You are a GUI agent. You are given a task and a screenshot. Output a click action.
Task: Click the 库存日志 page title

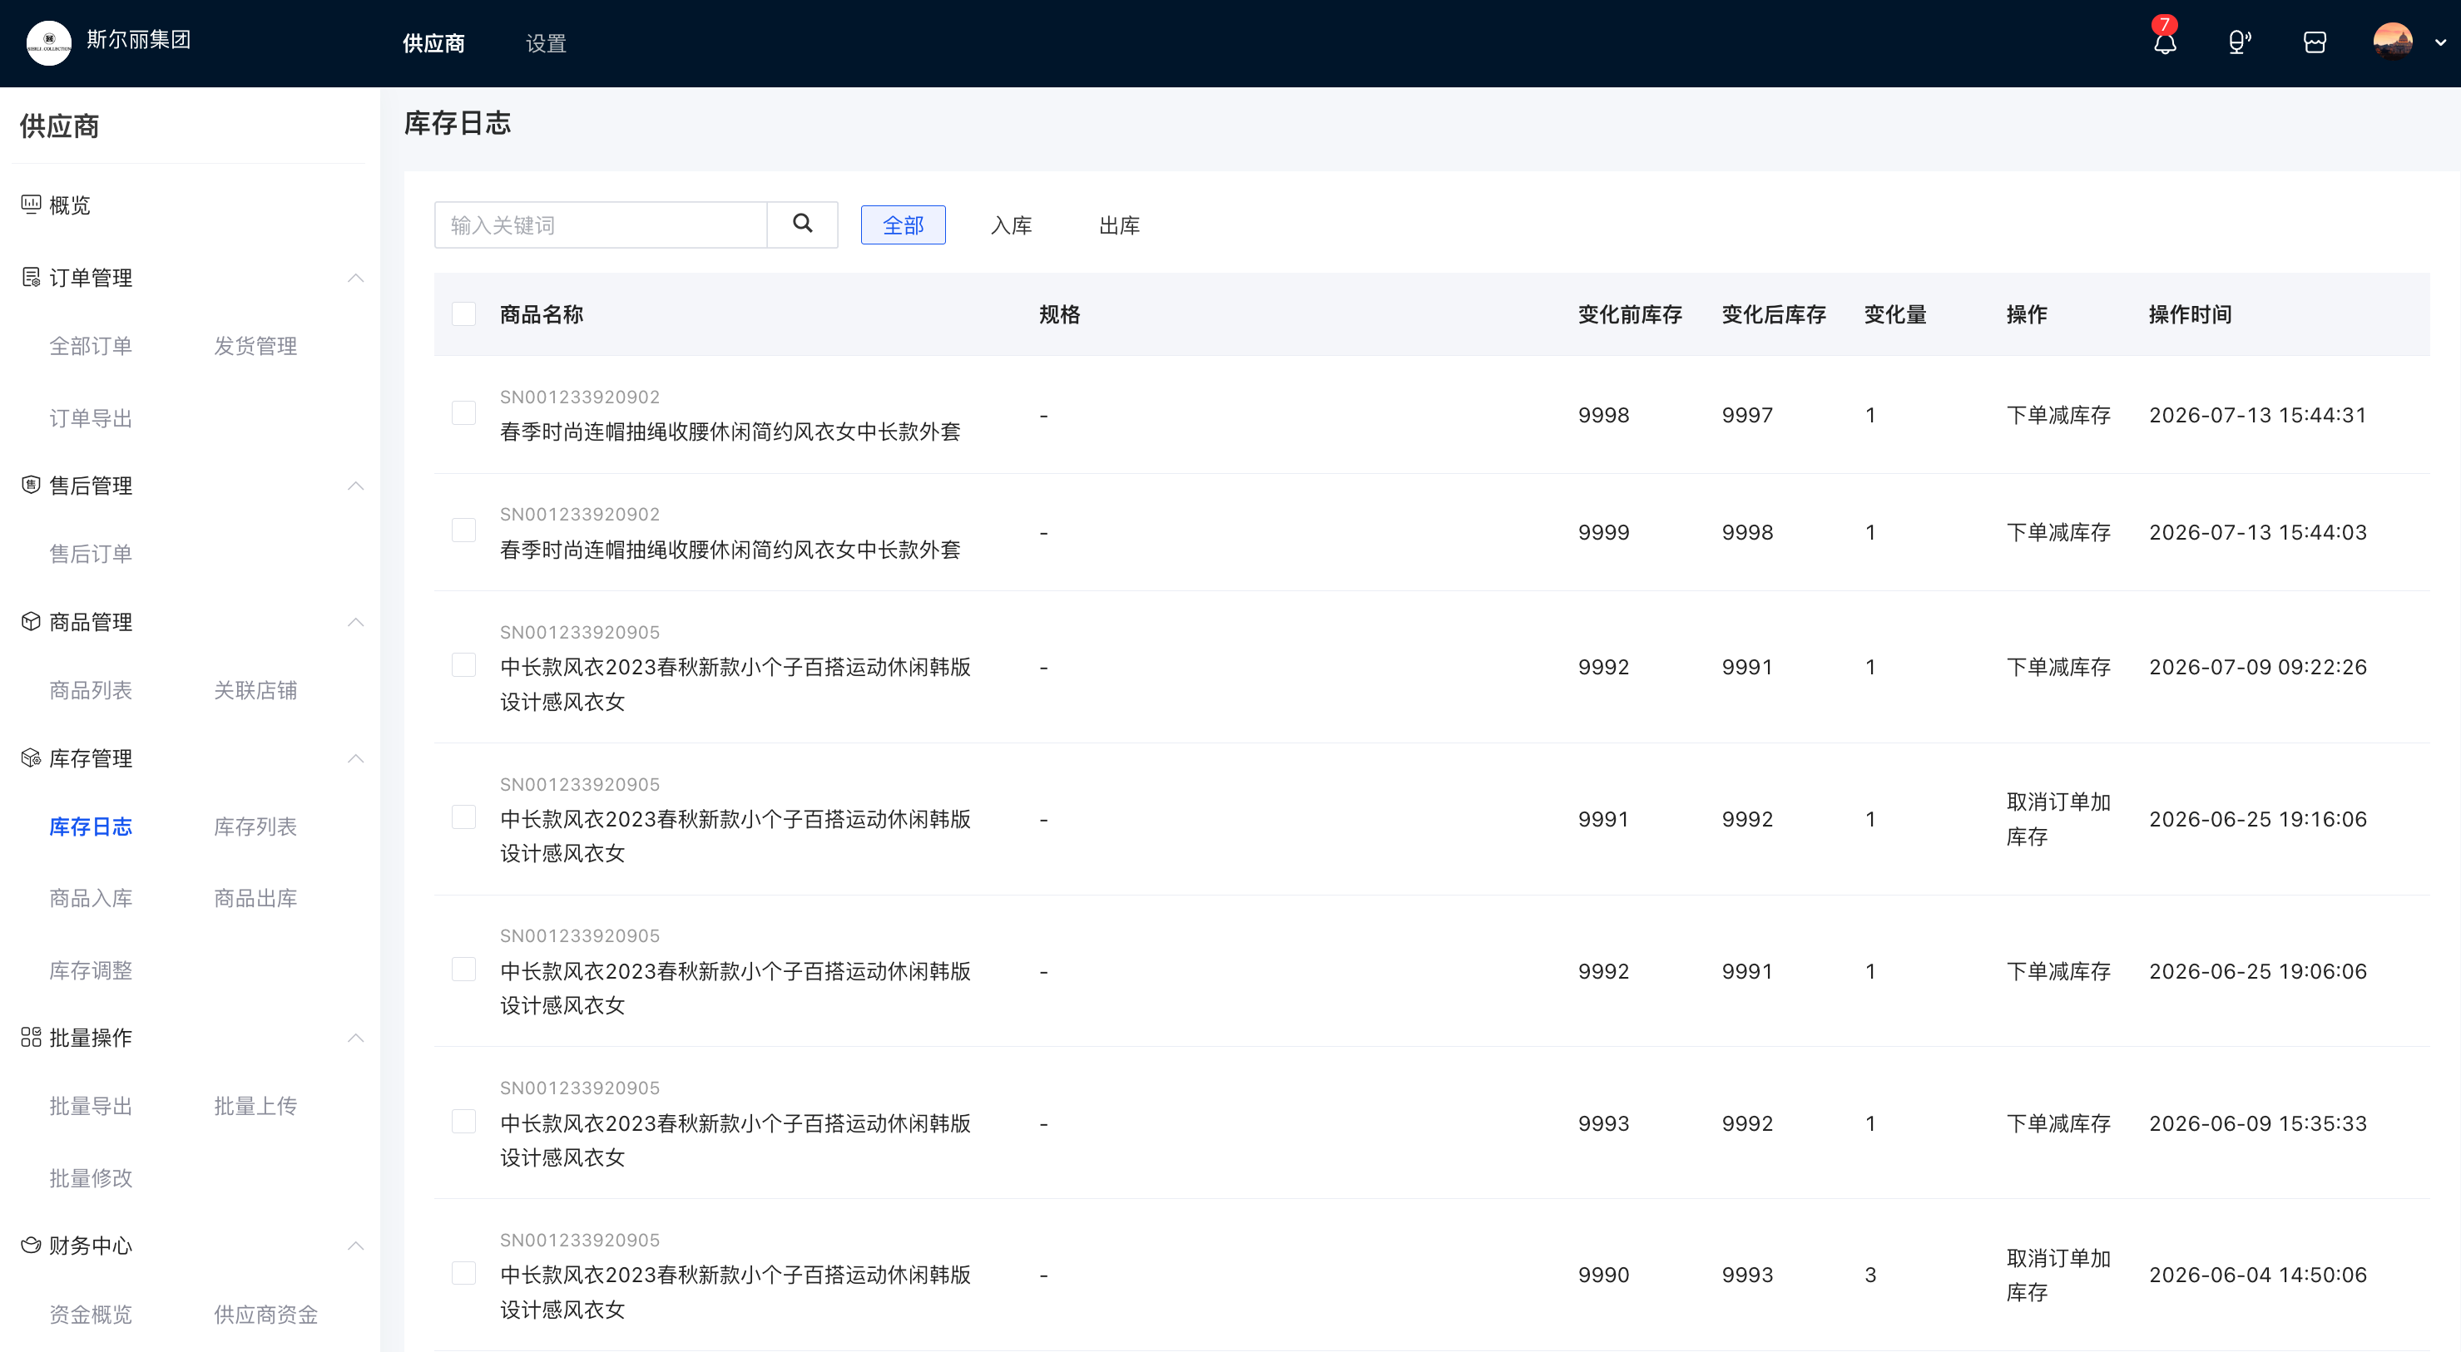(458, 123)
